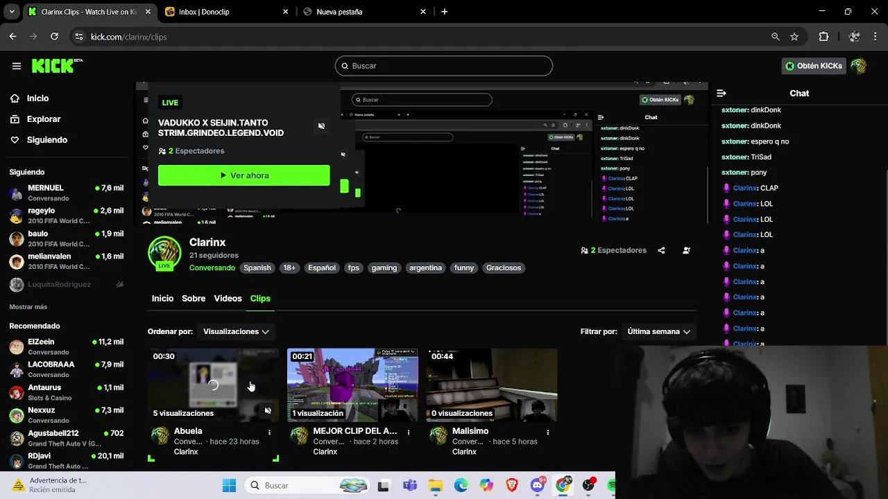Open a new browser tab
The height and width of the screenshot is (499, 888).
[444, 12]
